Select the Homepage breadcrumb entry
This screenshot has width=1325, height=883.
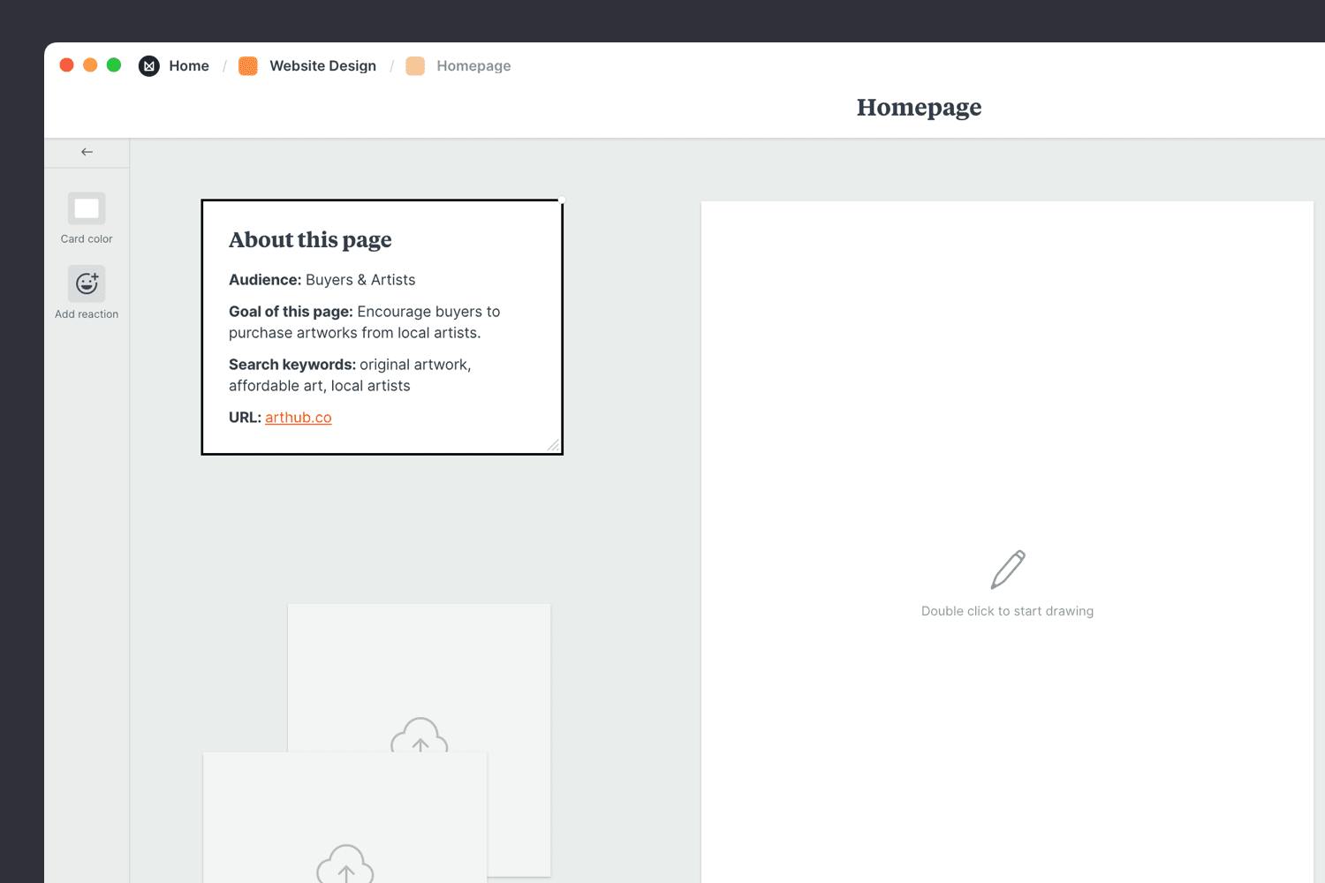click(x=473, y=65)
